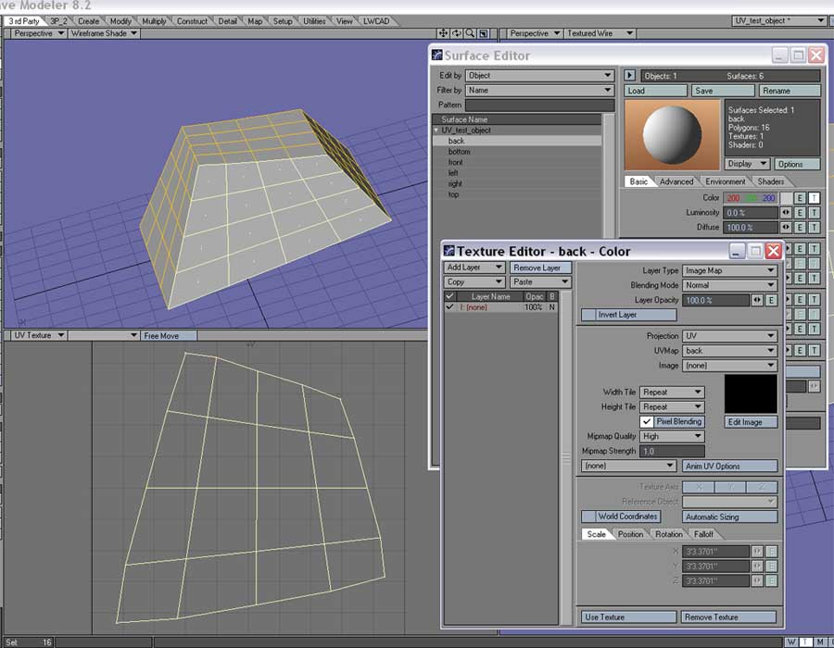Click the Mipmap Strength value field

[673, 451]
